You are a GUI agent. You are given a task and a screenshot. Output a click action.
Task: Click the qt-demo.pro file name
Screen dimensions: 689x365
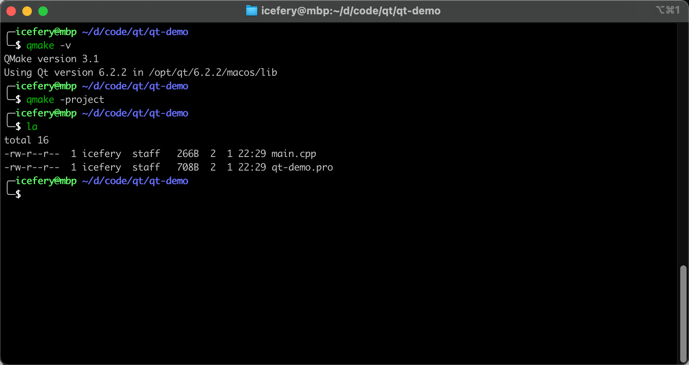point(302,167)
